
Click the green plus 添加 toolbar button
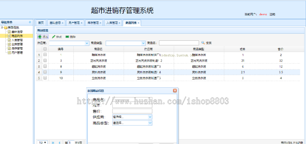point(43,37)
